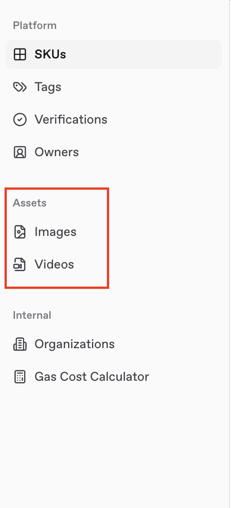Open the Verifications text link

pos(71,120)
